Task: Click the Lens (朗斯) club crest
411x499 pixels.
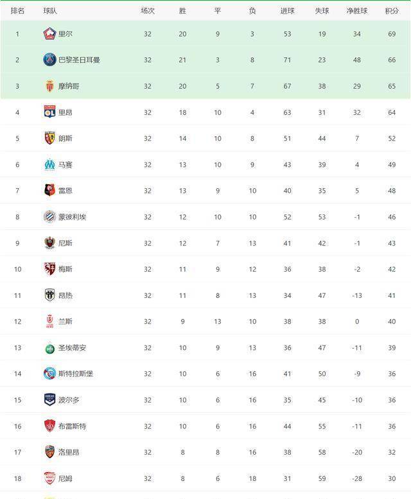Action: click(49, 138)
